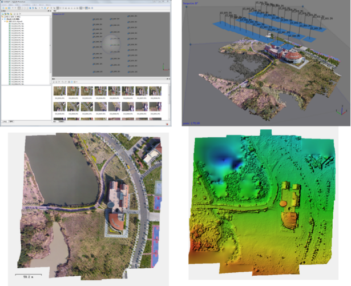The image size is (351, 286).
Task: Click the rightmost navigation icon in main toolbar
Action: (x=92, y=8)
